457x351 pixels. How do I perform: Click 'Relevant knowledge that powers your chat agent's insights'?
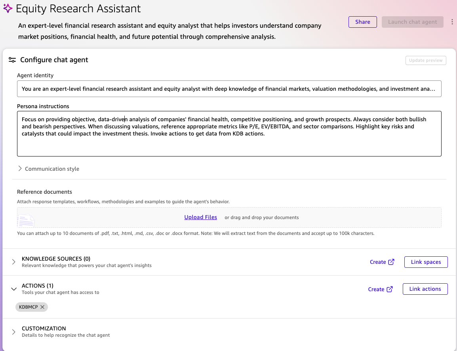point(87,265)
